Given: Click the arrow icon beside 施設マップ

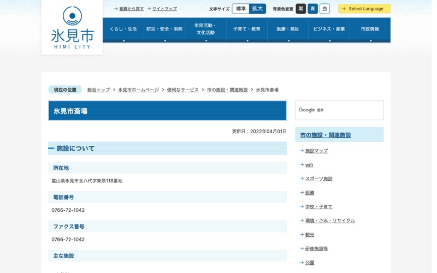Looking at the screenshot, I should 302,151.
